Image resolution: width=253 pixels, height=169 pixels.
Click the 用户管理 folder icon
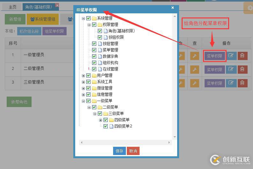[94, 75]
